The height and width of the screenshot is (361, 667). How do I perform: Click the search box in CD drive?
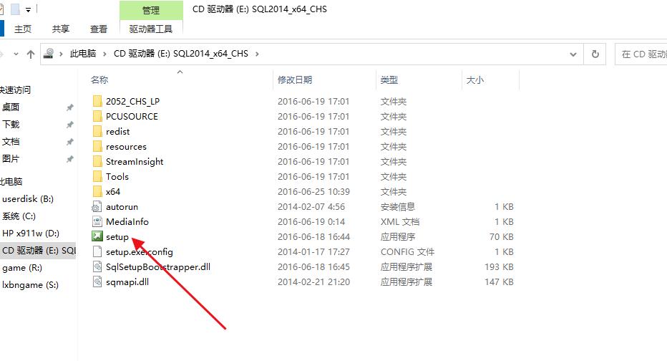pyautogui.click(x=641, y=54)
